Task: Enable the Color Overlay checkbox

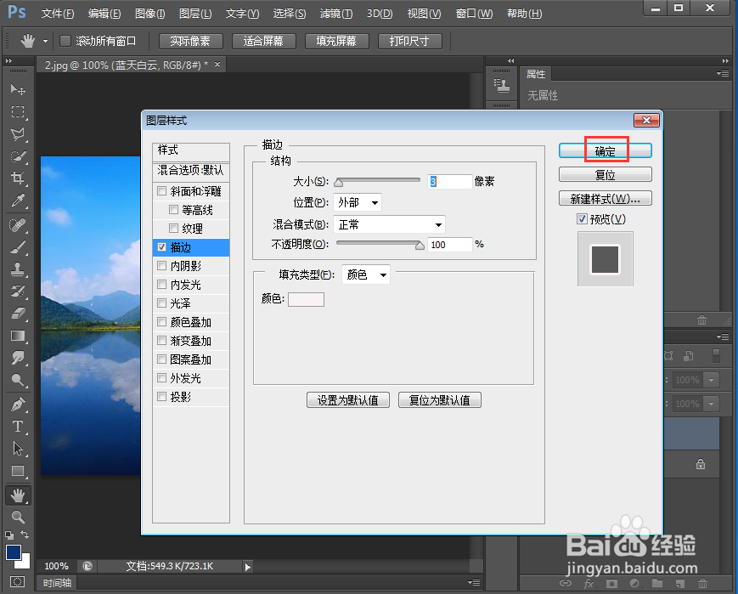Action: (x=162, y=322)
